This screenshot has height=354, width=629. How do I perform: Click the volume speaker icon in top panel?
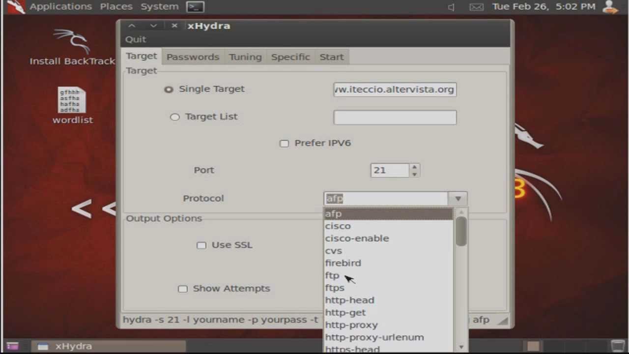[452, 7]
